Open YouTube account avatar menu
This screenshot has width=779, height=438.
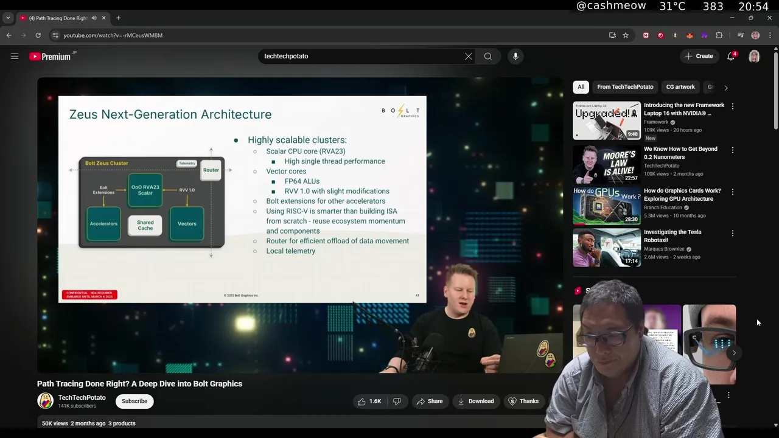tap(754, 56)
